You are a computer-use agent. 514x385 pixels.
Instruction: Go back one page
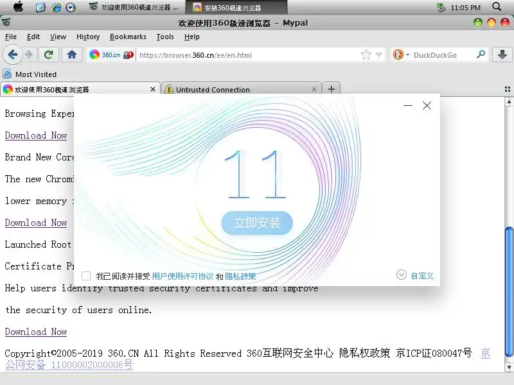tap(13, 55)
